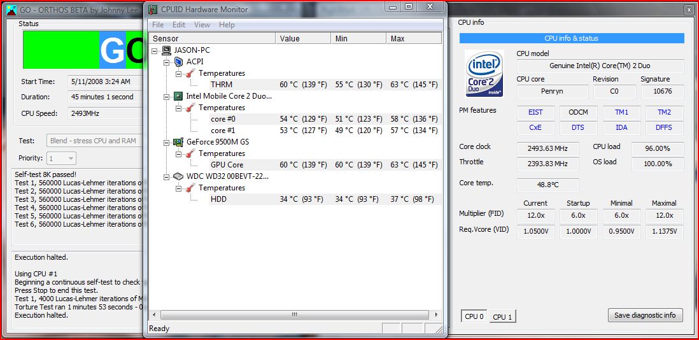Toggle the DTS feature box
Screen dimensions: 699x340
(578, 127)
